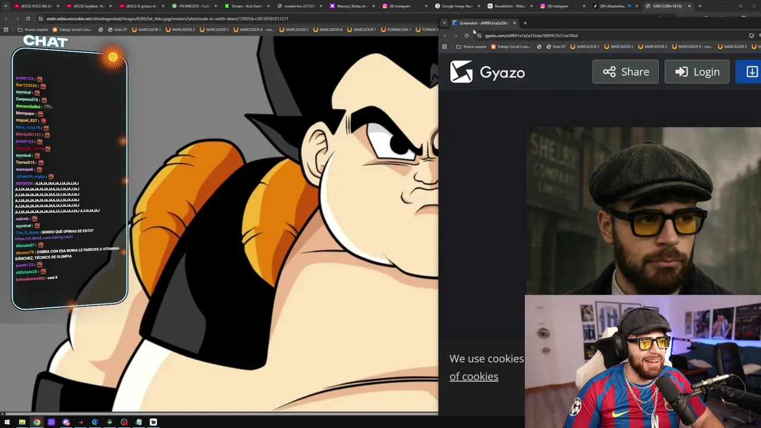Click the Gyazo address bar URL
The image size is (761, 428).
pos(531,36)
